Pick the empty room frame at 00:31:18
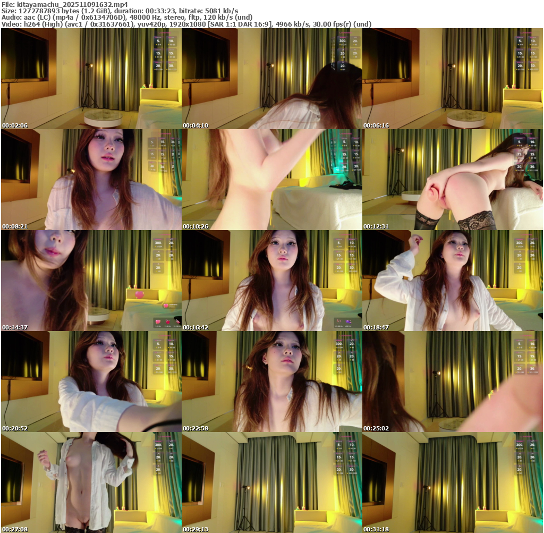Viewport: 544px width, 533px height. (453, 483)
